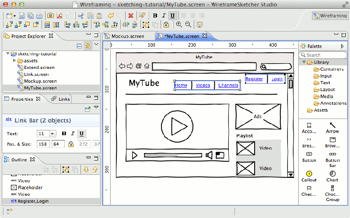Switch to the Links tab
This screenshot has width=350, height=218.
click(60, 99)
